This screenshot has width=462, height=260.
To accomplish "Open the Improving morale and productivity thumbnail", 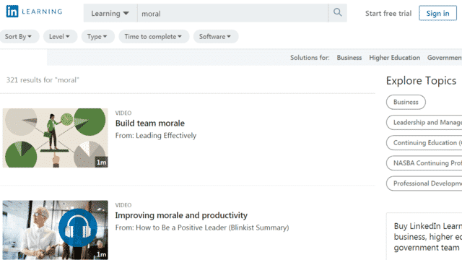I will coord(56,230).
